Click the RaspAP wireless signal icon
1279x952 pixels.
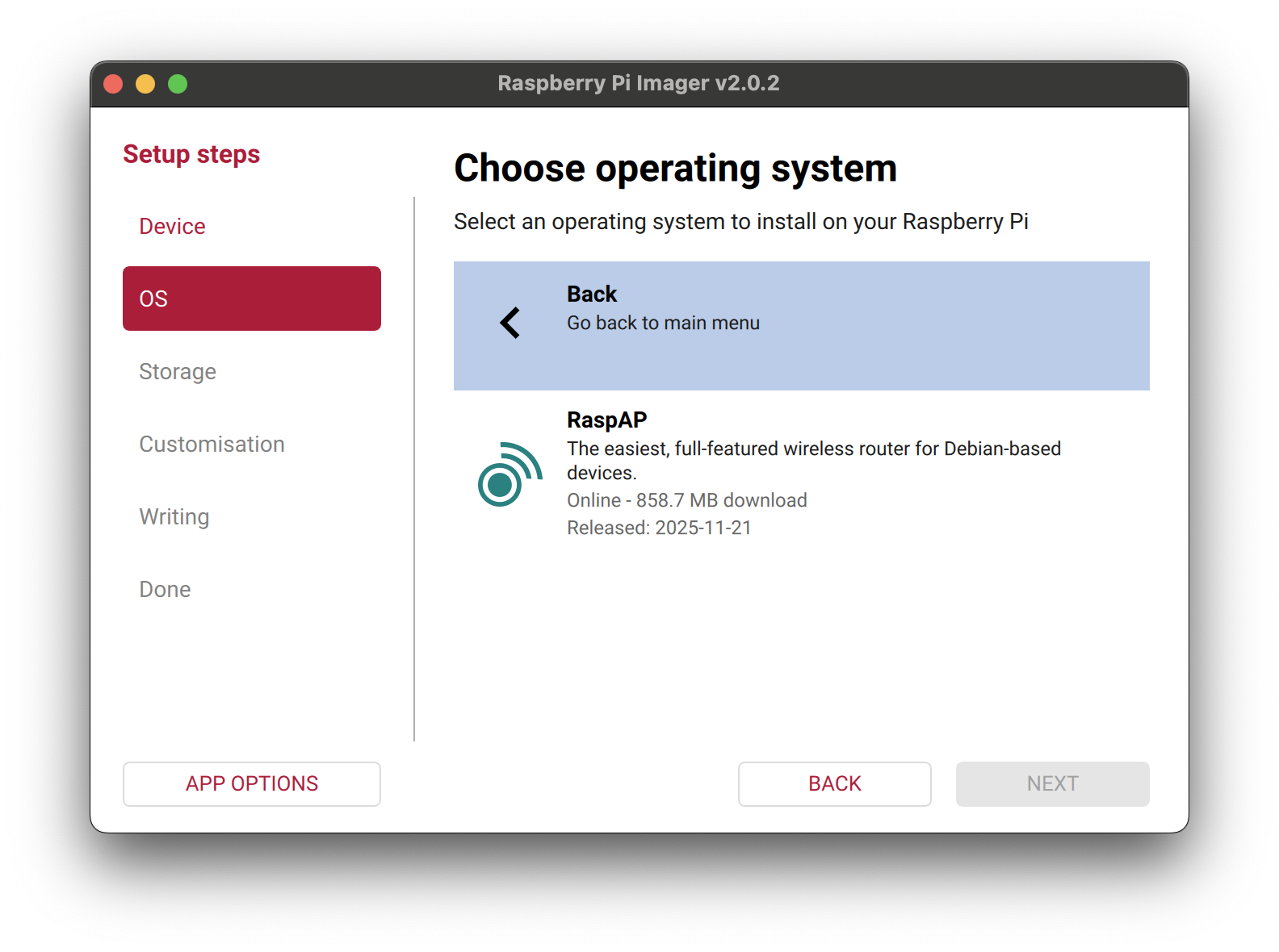[510, 474]
